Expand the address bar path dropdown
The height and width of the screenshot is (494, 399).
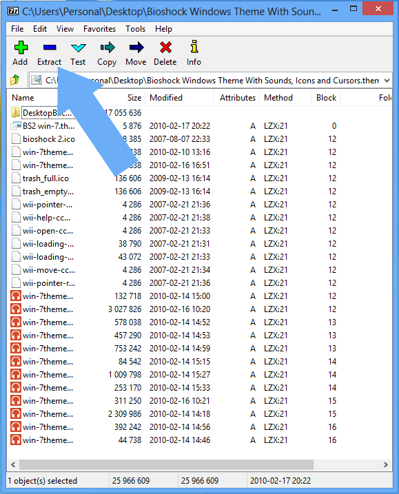coord(387,81)
